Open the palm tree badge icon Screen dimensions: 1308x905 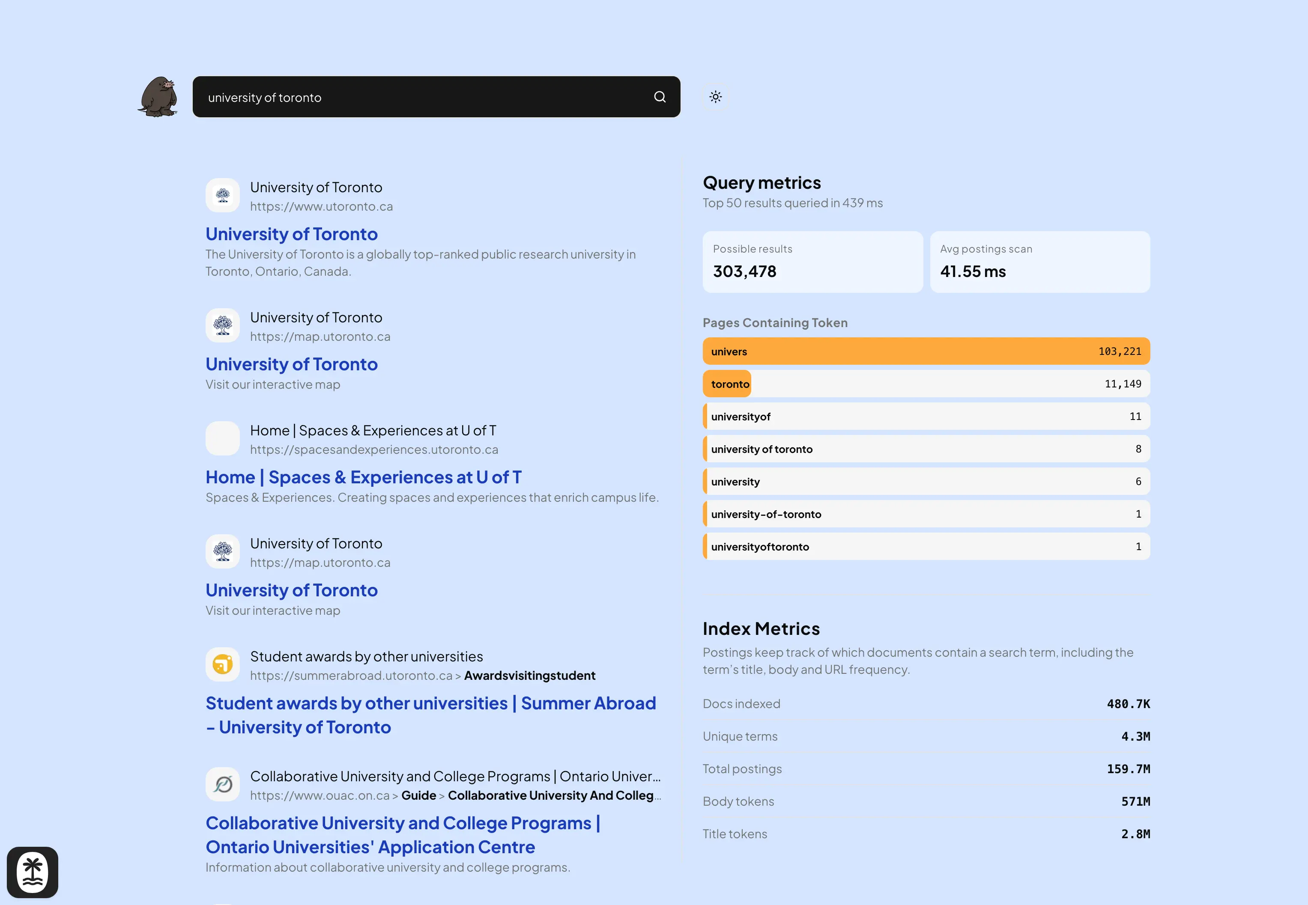tap(32, 872)
